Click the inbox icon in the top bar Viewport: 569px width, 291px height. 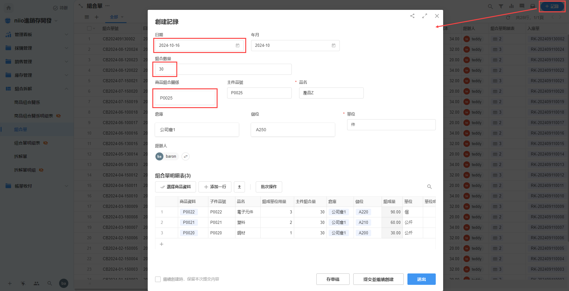532,6
